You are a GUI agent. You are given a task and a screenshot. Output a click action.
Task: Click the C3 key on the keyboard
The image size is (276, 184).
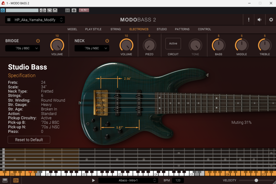[120, 174]
